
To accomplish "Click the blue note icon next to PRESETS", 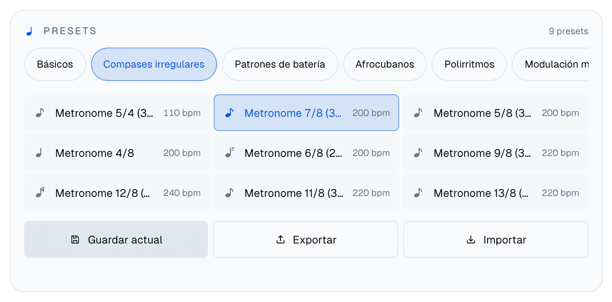I will click(29, 32).
